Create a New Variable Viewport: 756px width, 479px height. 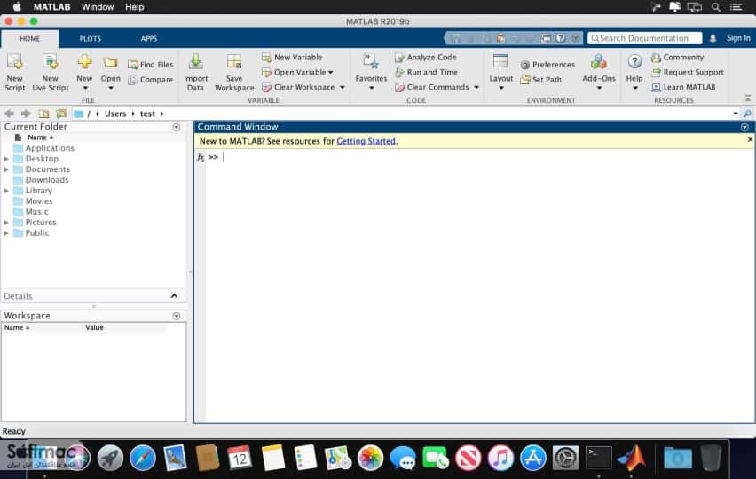(x=292, y=57)
